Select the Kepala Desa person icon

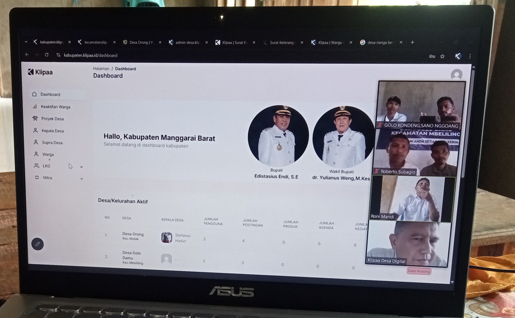point(35,130)
